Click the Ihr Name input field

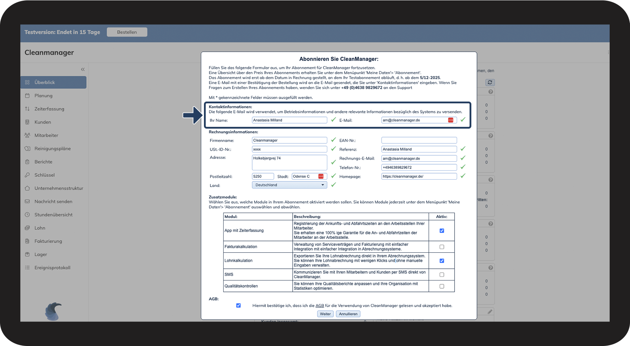click(290, 120)
